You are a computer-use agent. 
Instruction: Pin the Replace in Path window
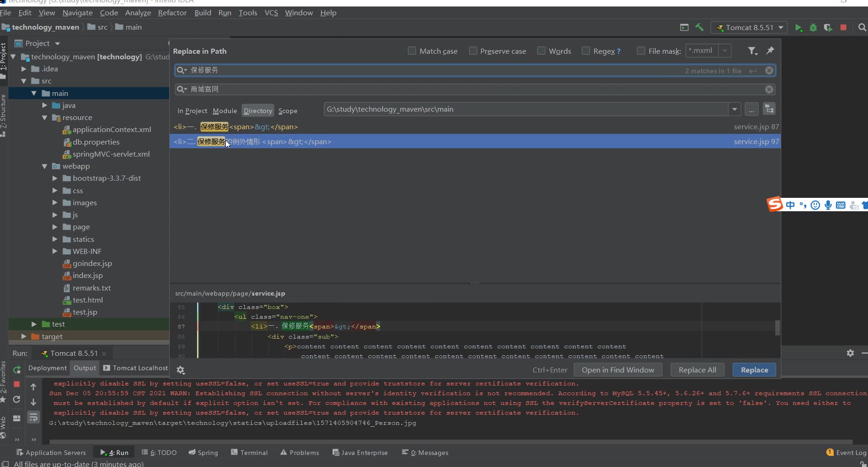(770, 50)
